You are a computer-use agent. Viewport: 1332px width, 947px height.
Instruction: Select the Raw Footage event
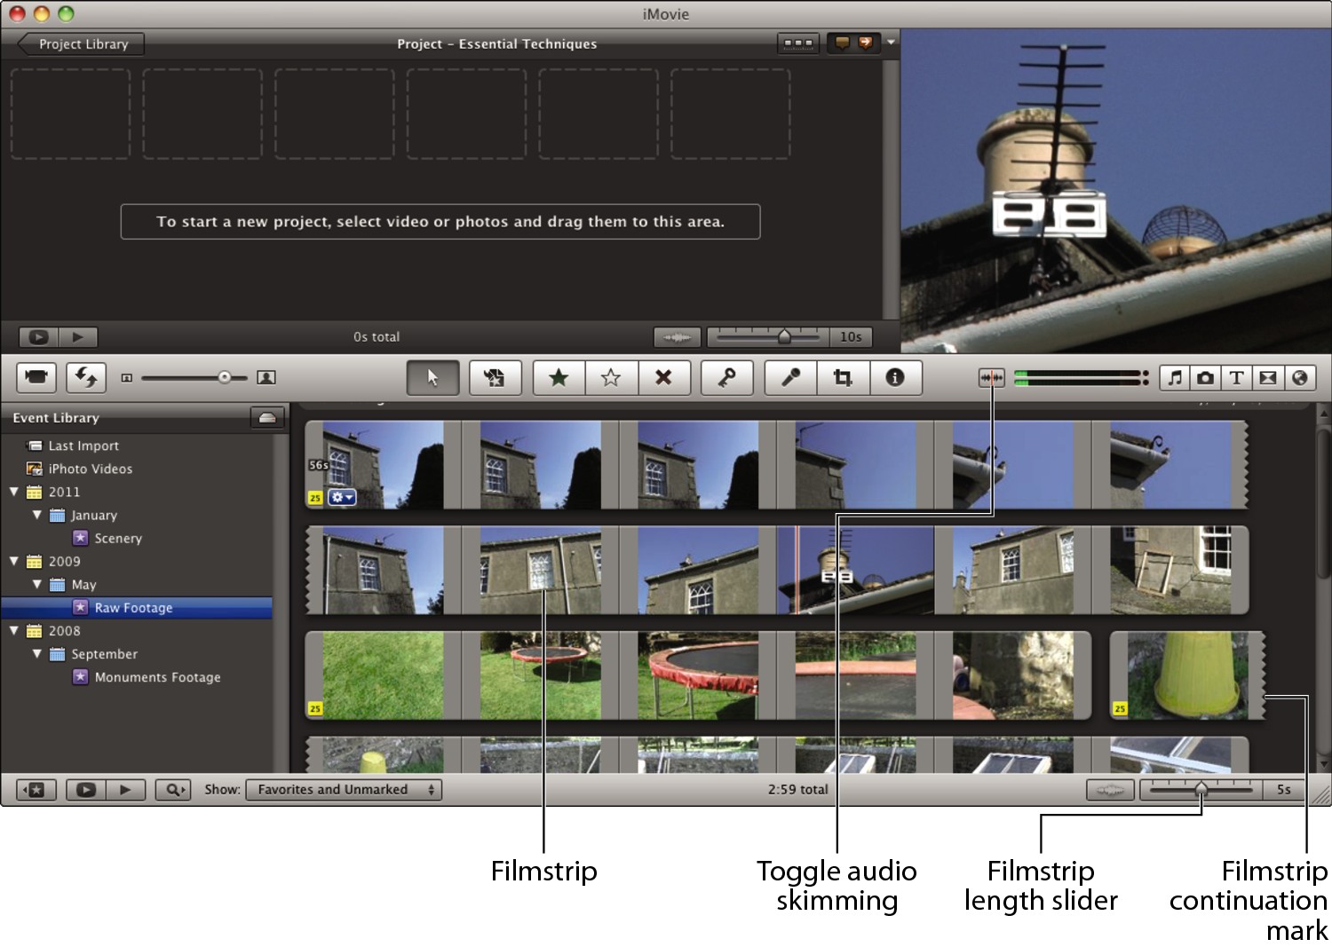click(137, 607)
